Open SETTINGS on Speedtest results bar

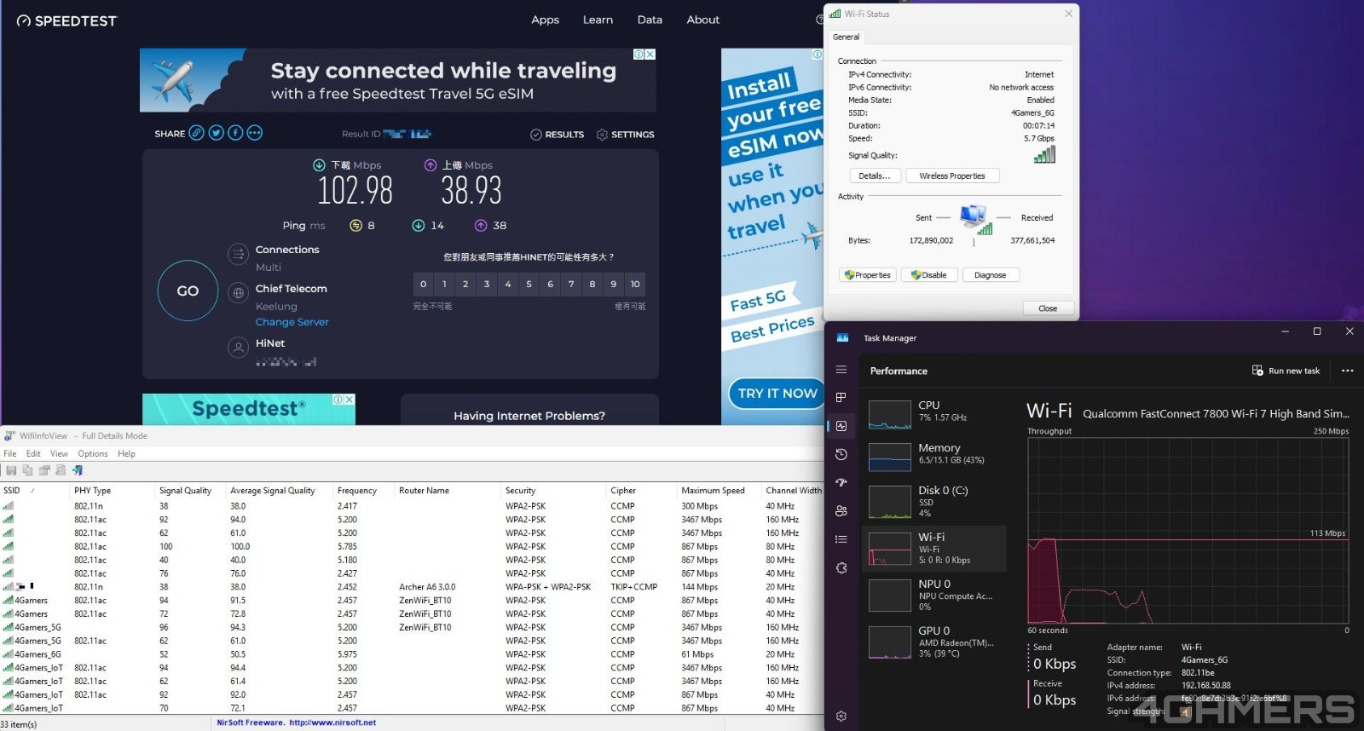pyautogui.click(x=626, y=135)
